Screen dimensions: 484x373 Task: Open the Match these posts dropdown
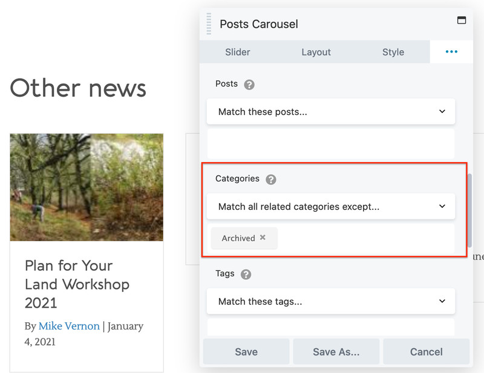(330, 112)
